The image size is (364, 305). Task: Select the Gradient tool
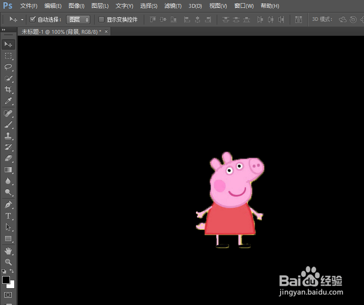[8, 170]
